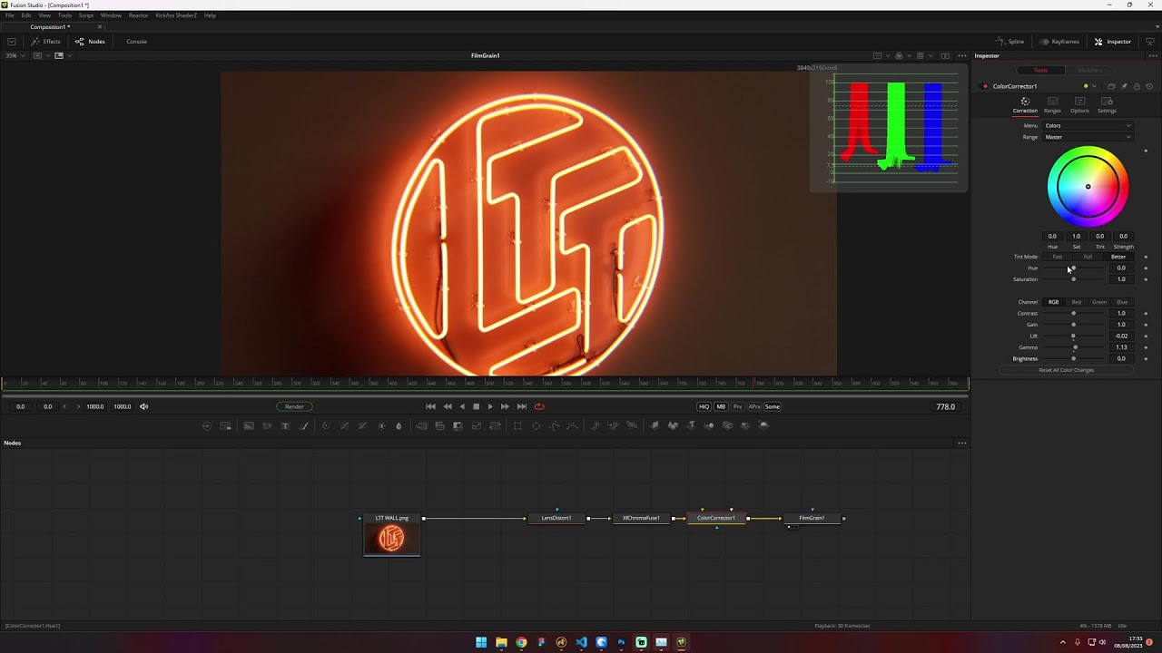Screen dimensions: 1162x653
Task: Open Visual Studio Code from taskbar
Action: pyautogui.click(x=581, y=642)
